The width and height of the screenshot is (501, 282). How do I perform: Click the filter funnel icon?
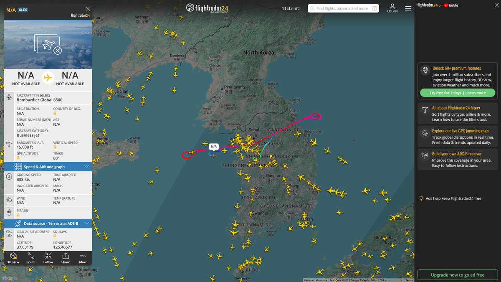click(425, 110)
